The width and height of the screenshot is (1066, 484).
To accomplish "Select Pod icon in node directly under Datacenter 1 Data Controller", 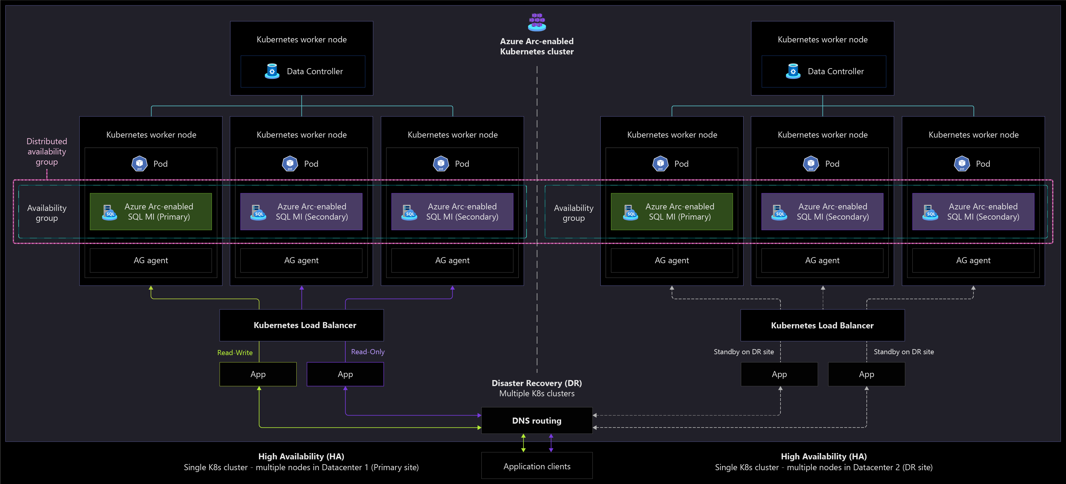I will pyautogui.click(x=290, y=164).
